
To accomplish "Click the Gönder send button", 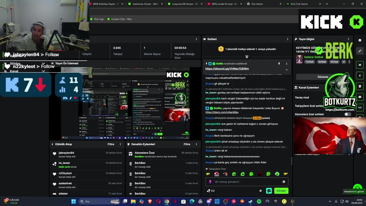I will (281, 191).
